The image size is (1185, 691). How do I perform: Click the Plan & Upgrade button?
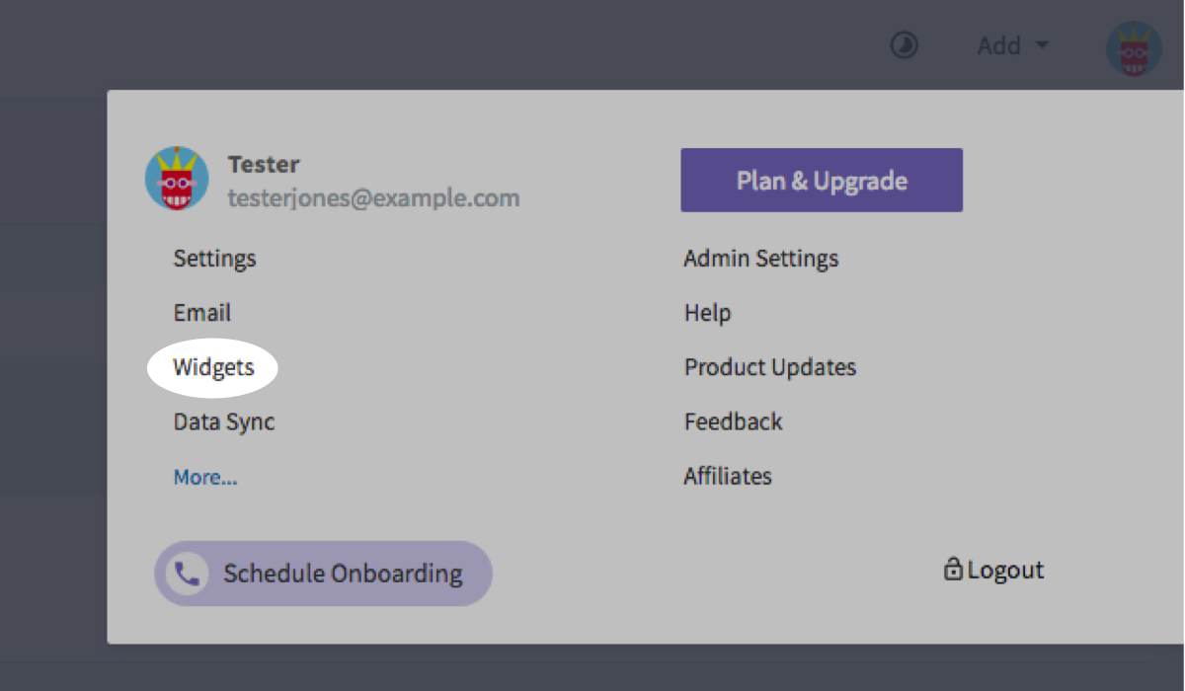pyautogui.click(x=821, y=181)
